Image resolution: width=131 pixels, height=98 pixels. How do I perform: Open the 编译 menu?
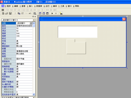[54, 6]
